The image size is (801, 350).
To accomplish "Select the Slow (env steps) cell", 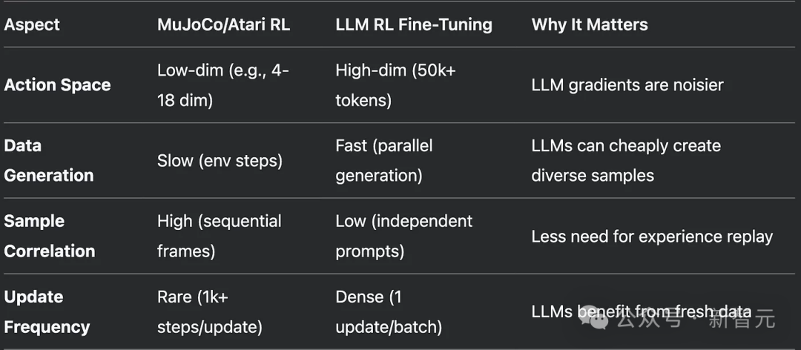I will 220,161.
